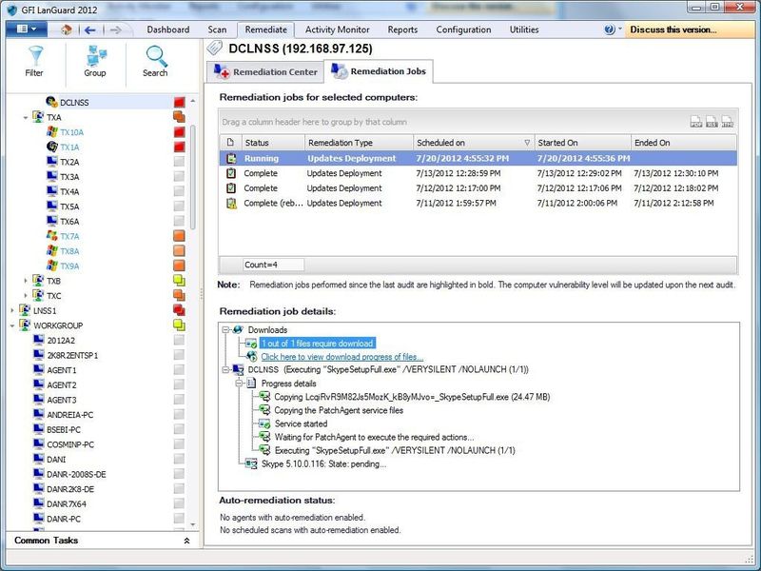
Task: Export job list to XLS icon
Action: [x=711, y=122]
